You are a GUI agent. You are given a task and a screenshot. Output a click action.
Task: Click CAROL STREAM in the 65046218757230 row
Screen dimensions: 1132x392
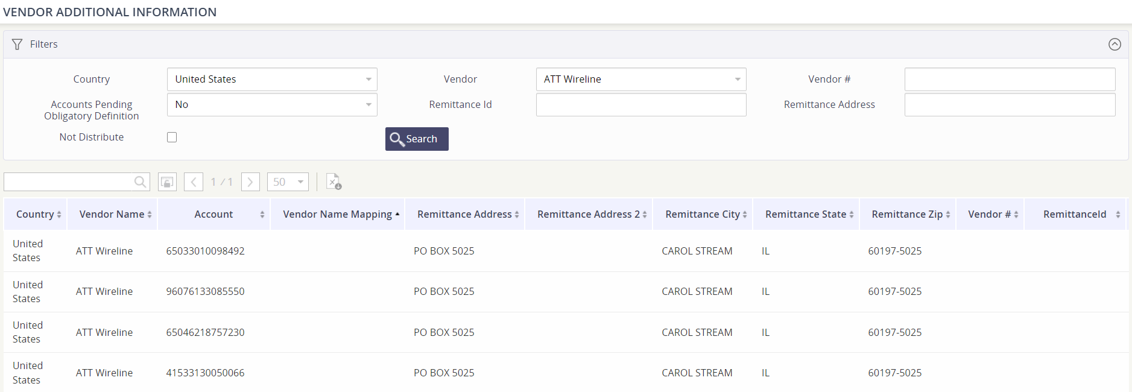(x=697, y=332)
